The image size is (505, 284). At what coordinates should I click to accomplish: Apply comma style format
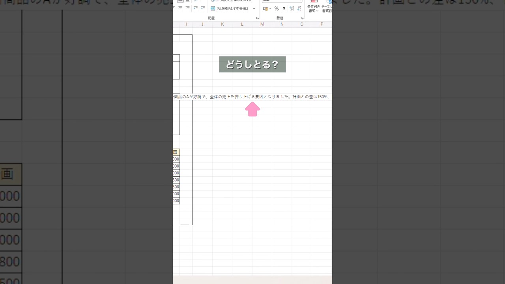(284, 8)
